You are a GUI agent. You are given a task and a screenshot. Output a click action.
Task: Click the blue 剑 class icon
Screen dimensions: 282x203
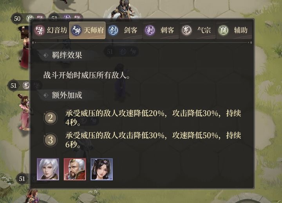coord(113,30)
